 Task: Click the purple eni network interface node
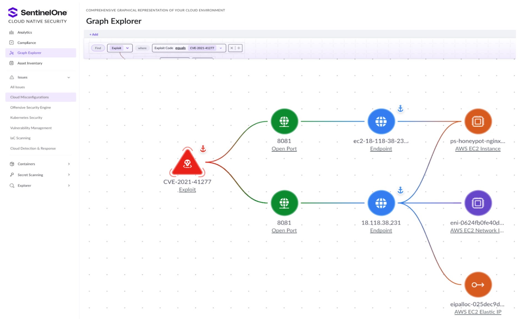(478, 203)
